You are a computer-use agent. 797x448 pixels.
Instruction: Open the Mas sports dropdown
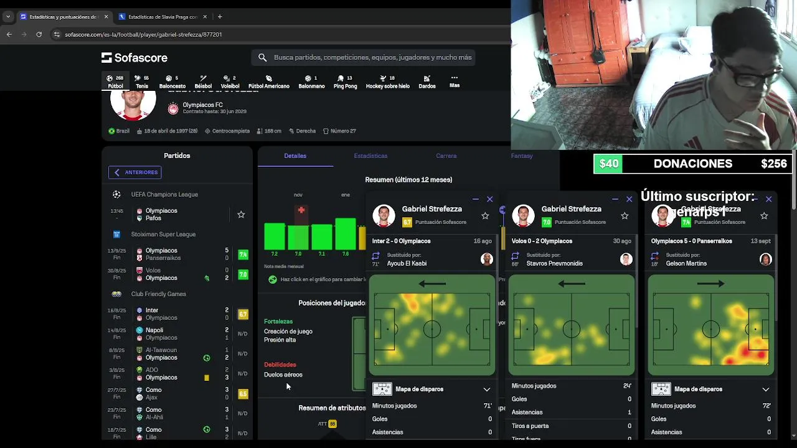(455, 82)
